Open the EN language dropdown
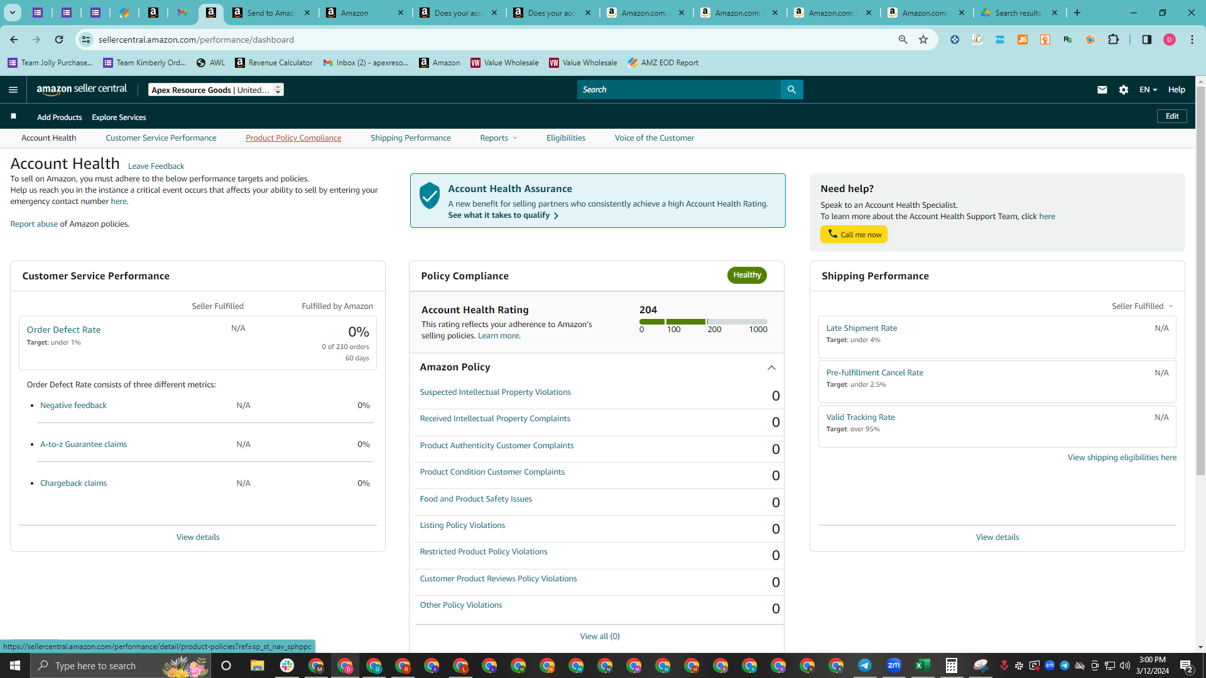This screenshot has width=1206, height=678. pyautogui.click(x=1148, y=90)
